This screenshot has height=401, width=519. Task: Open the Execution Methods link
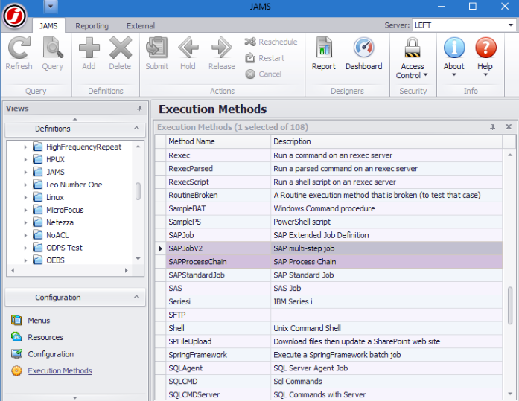[x=60, y=371]
